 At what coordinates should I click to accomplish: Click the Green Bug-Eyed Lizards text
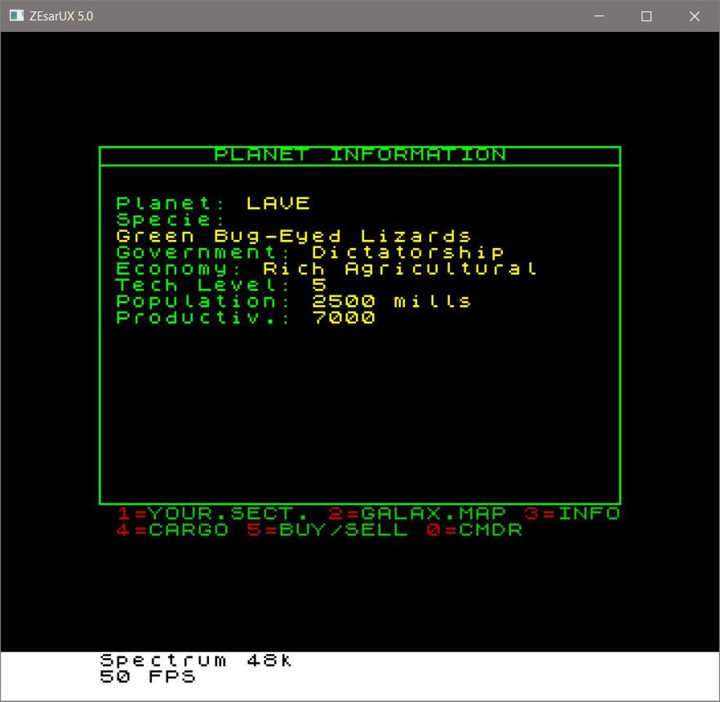point(293,236)
